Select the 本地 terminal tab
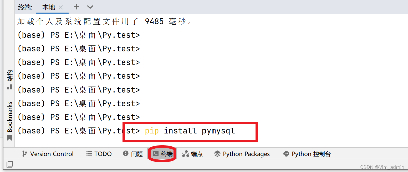The image size is (408, 172). (x=52, y=7)
